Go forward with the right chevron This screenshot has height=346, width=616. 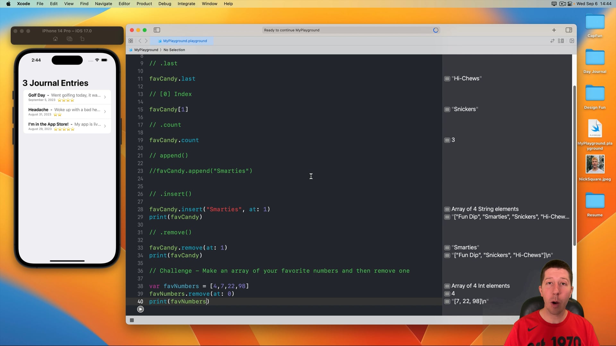point(146,41)
